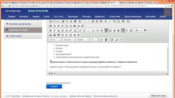
Task: Click Paste as plain text icon
Action: coord(97,21)
